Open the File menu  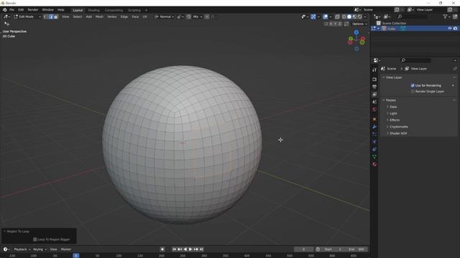[x=11, y=9]
